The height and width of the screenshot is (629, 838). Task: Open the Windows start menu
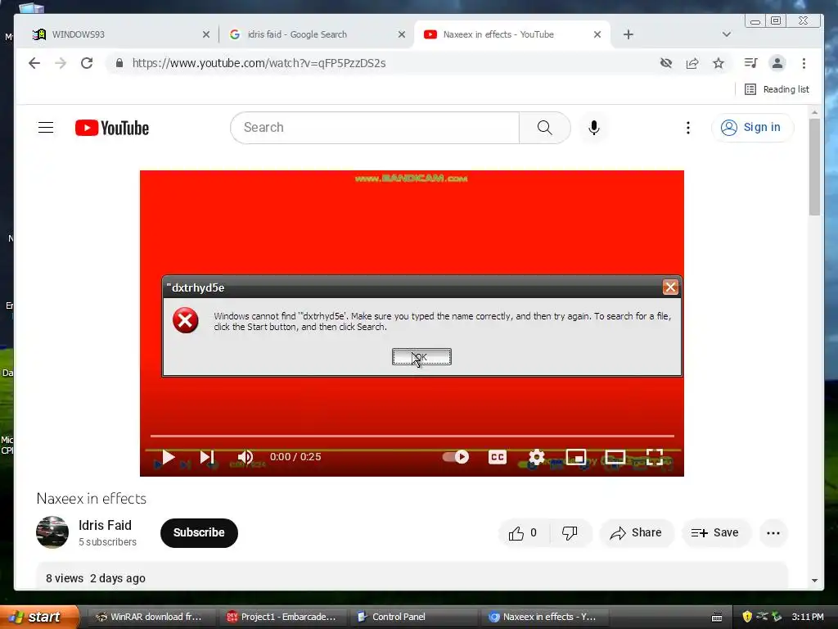pyautogui.click(x=40, y=617)
